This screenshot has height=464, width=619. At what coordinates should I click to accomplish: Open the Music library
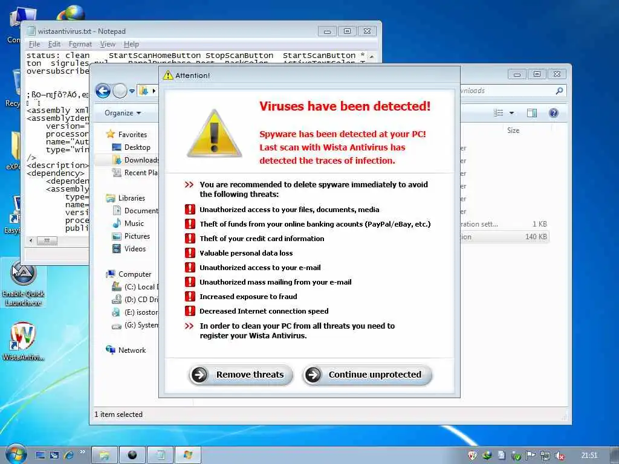click(128, 224)
